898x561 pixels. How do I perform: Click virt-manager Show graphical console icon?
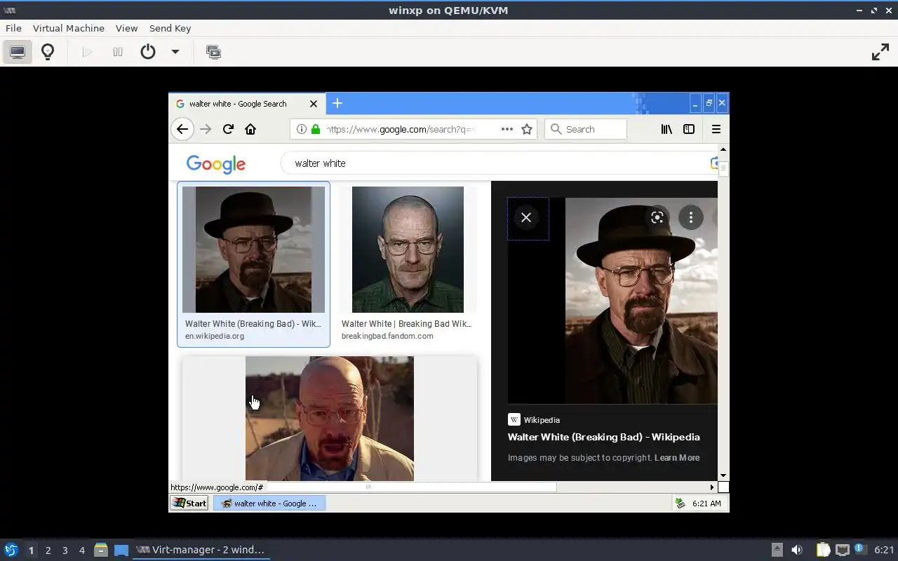click(x=18, y=52)
